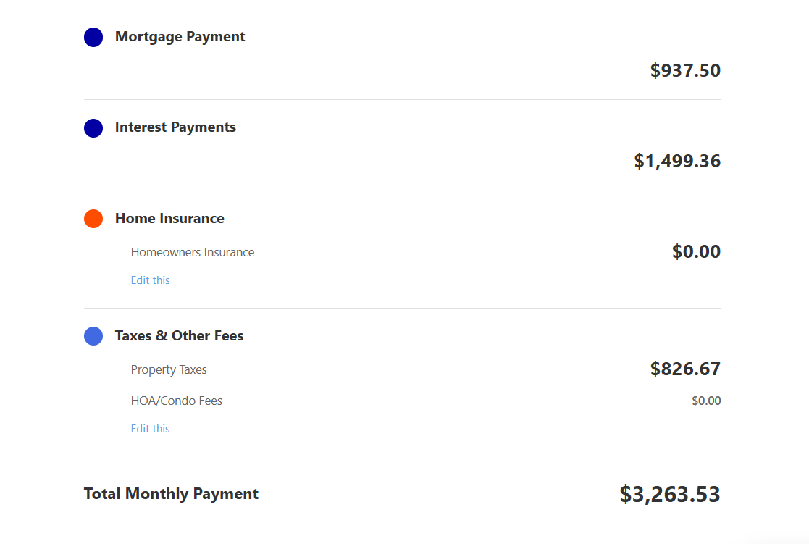Select the $3,263.53 total amount
The width and height of the screenshot is (809, 544).
coord(670,495)
